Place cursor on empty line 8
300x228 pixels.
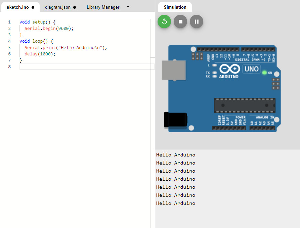[87, 67]
